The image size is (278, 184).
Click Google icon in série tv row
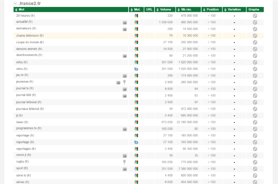click(136, 176)
